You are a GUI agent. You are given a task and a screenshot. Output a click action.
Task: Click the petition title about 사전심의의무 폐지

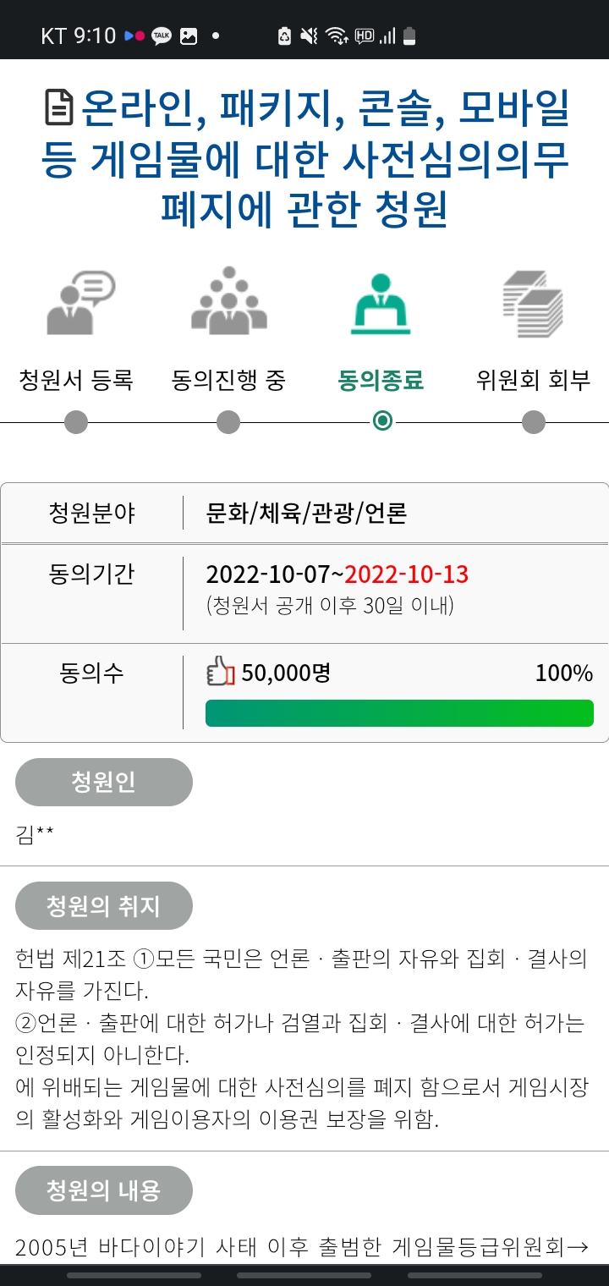[x=304, y=160]
